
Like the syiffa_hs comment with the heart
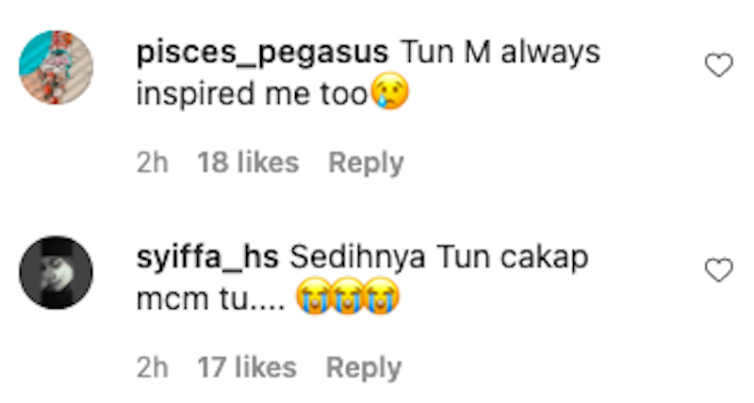pyautogui.click(x=719, y=271)
